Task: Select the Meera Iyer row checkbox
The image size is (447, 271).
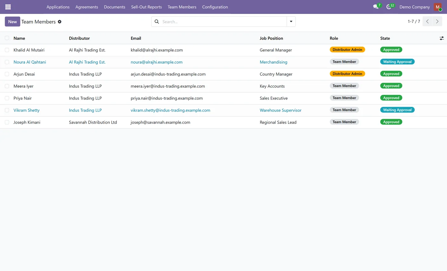Action: point(7,86)
